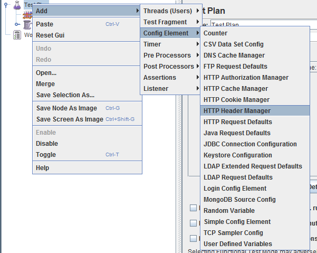Select HTTP Header Manager menu item
This screenshot has width=317, height=253.
click(x=237, y=111)
